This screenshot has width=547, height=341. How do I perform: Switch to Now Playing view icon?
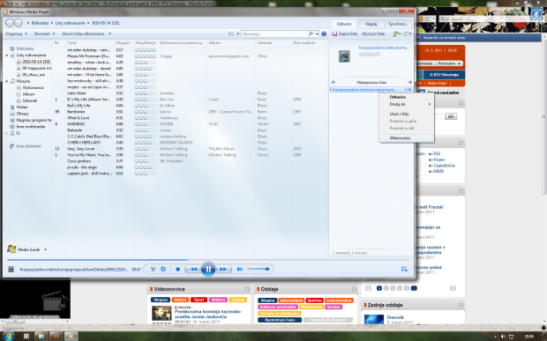tap(404, 269)
